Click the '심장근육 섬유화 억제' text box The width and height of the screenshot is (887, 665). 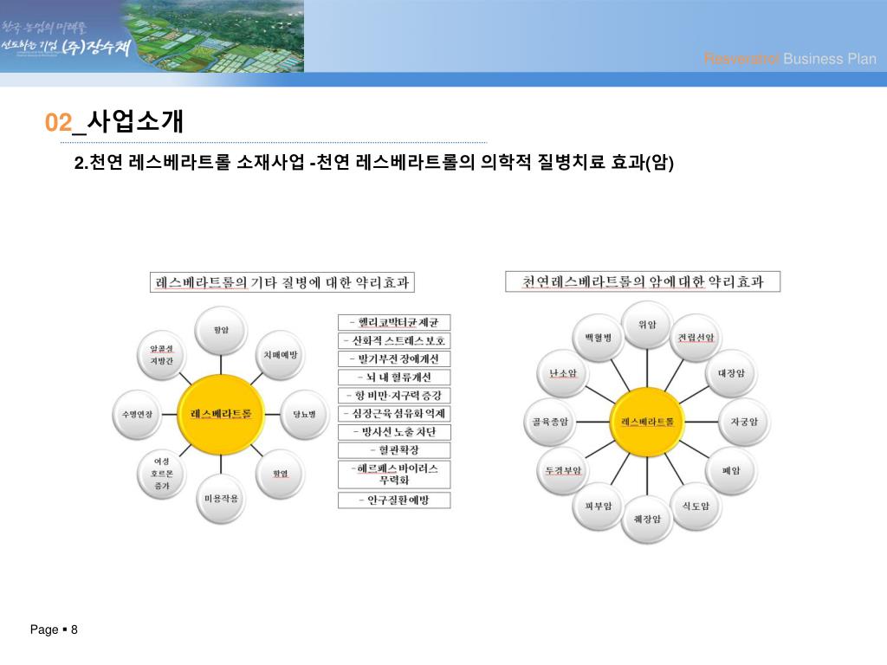[394, 414]
